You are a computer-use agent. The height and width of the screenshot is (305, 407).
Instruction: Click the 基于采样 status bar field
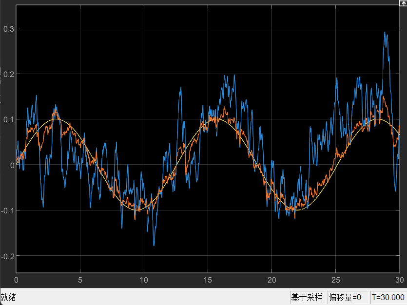click(307, 297)
